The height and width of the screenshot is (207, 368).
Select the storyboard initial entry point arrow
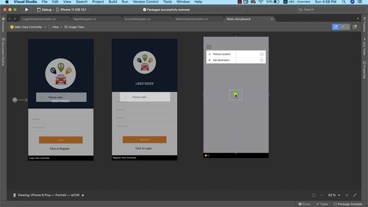point(20,99)
